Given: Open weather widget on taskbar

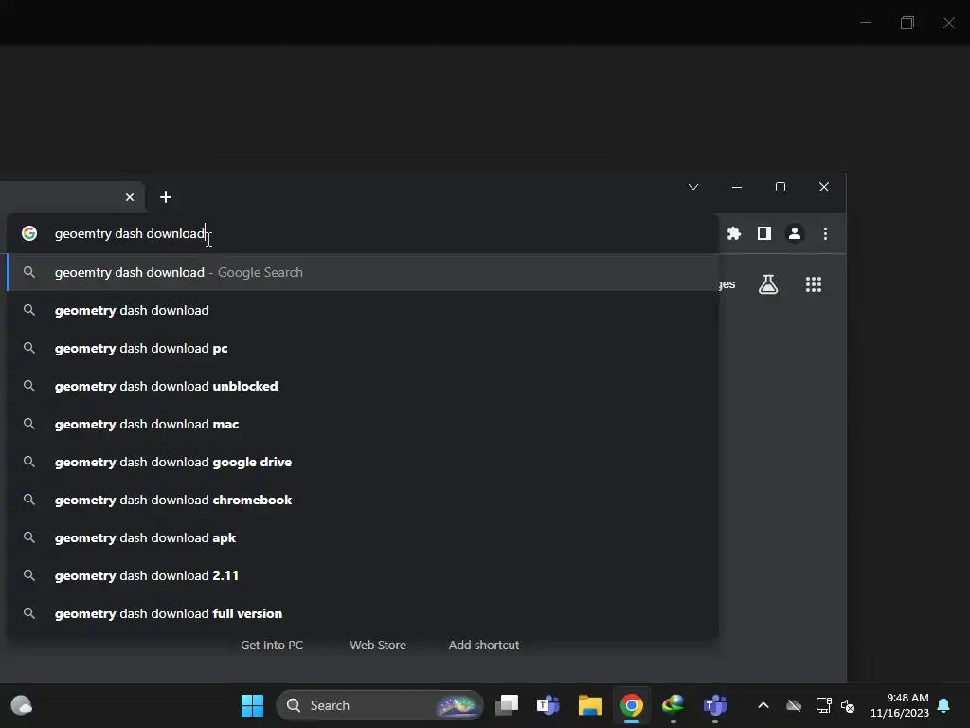Looking at the screenshot, I should pos(22,705).
